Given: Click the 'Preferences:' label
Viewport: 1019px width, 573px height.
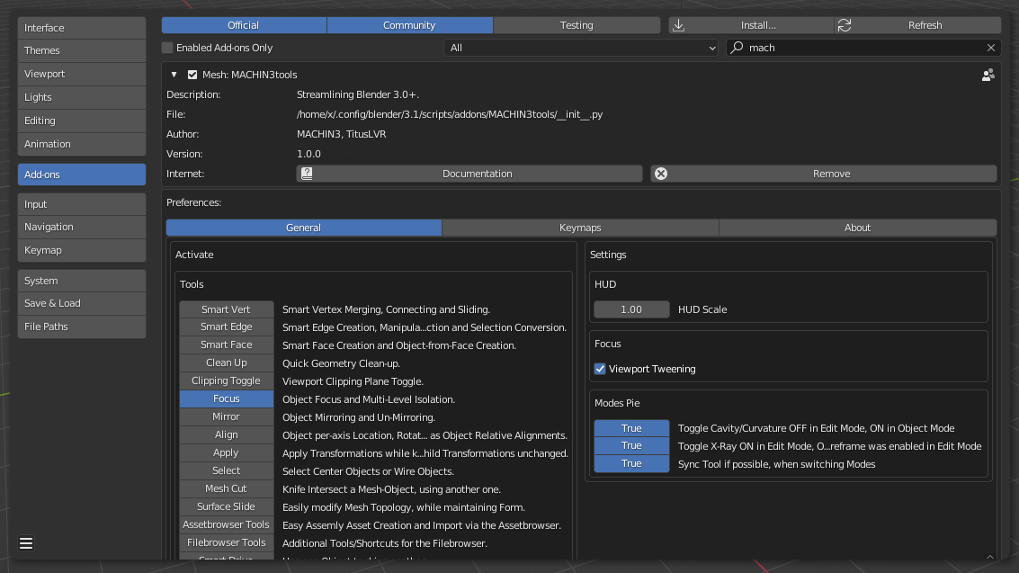Looking at the screenshot, I should click(x=193, y=202).
